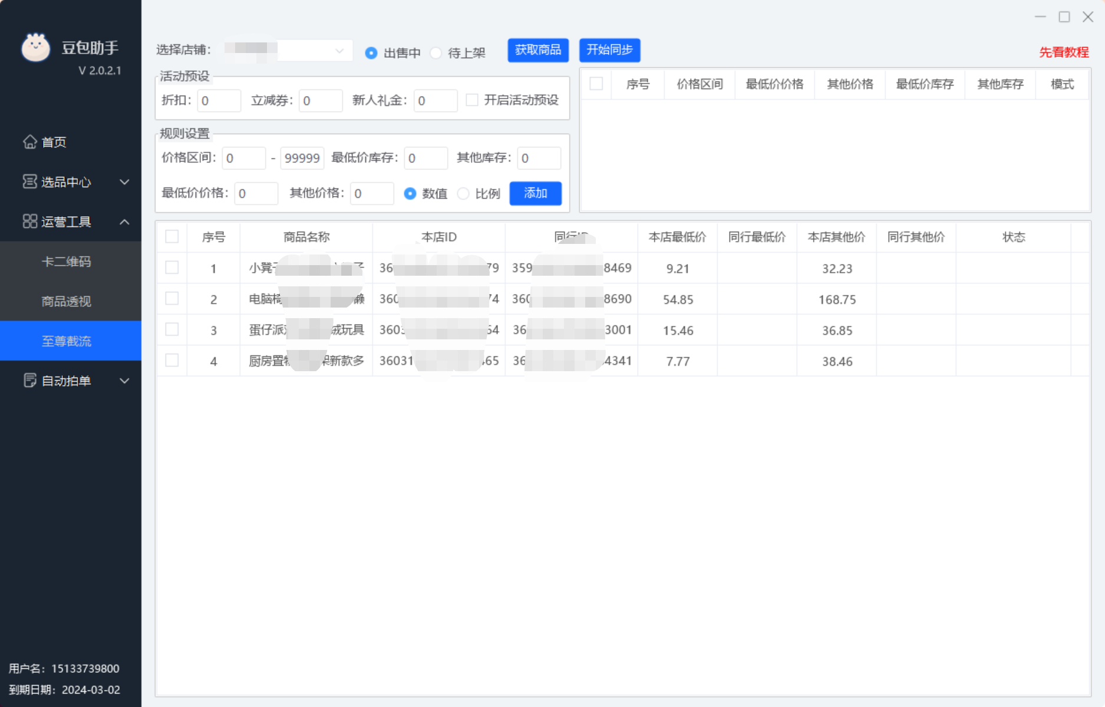Enable the 开启活动预设 checkbox

[472, 100]
